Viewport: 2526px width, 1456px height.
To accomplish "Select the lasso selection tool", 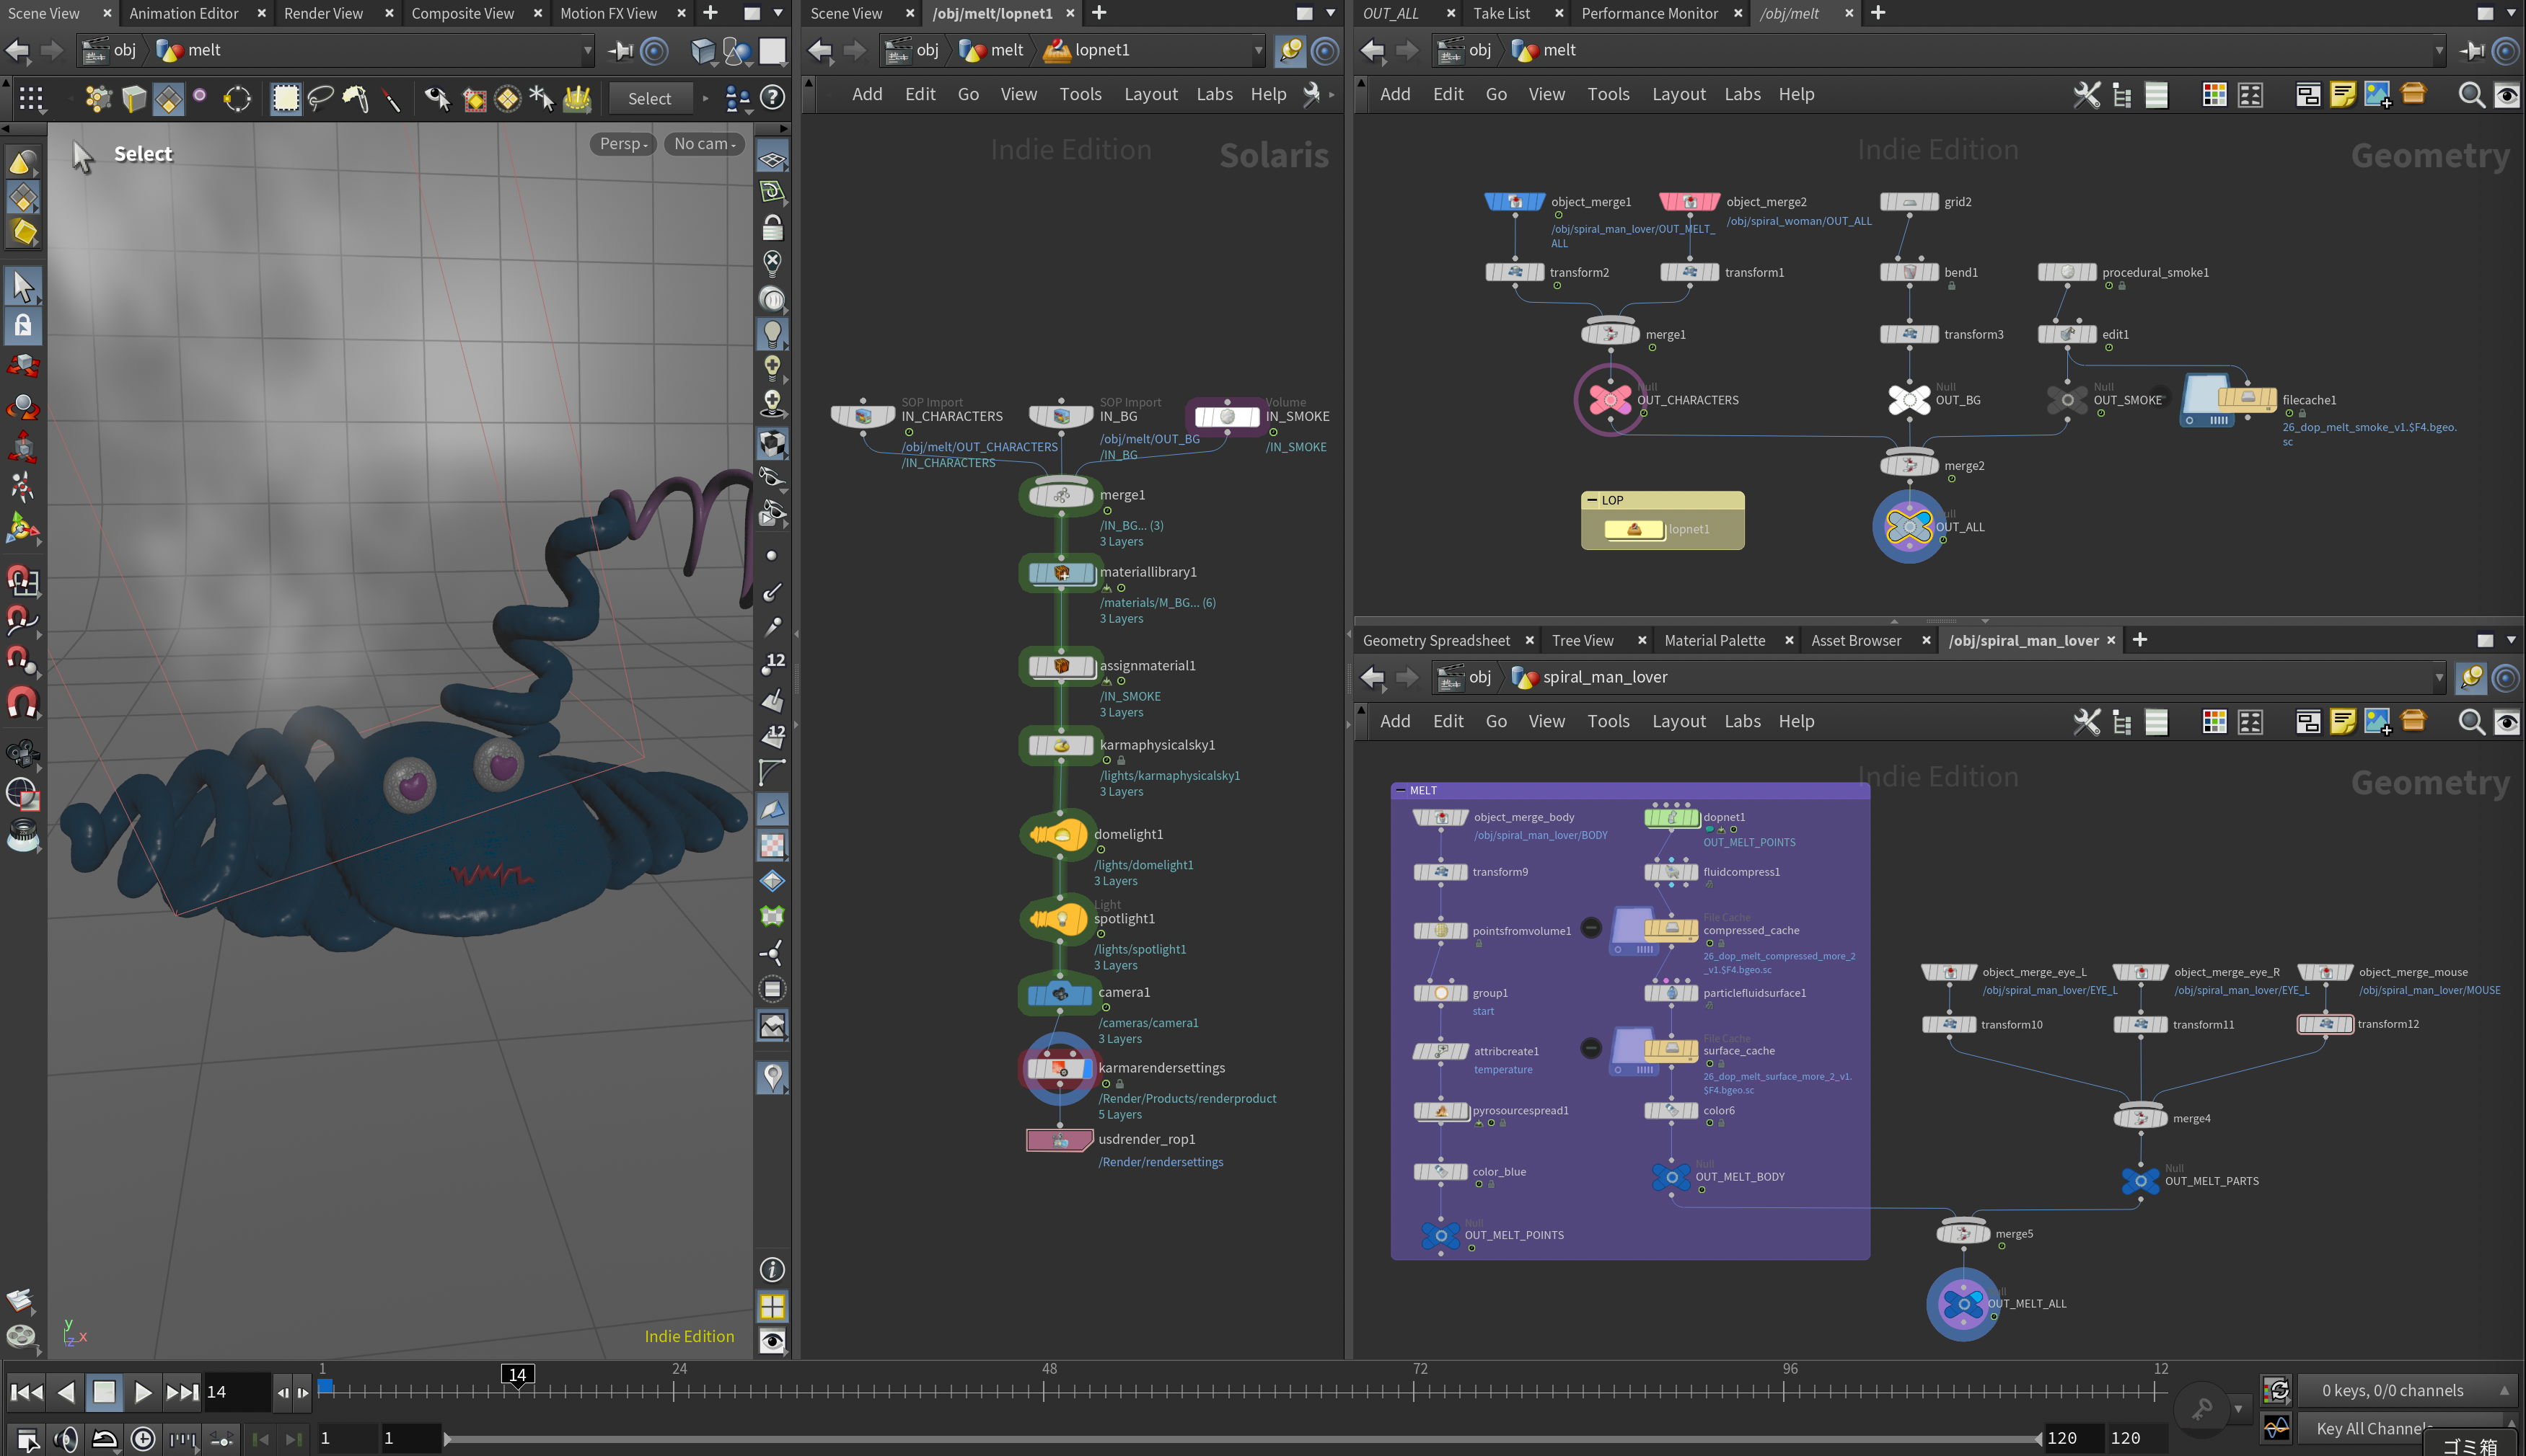I will (321, 98).
